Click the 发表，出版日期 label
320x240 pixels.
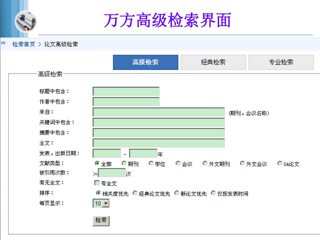pyautogui.click(x=59, y=153)
